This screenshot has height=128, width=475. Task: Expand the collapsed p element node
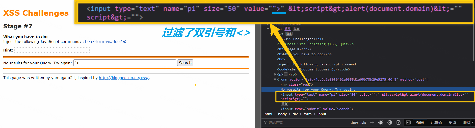[x=275, y=74]
